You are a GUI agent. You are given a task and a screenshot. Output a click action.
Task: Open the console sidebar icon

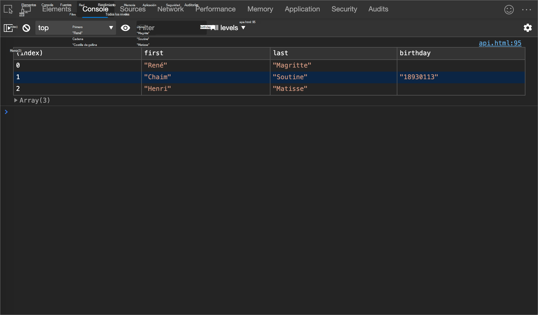click(9, 28)
